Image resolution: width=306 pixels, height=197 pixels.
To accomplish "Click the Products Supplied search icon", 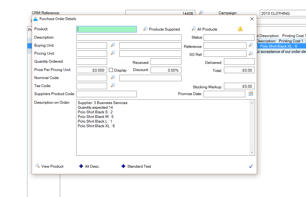I will click(x=145, y=29).
